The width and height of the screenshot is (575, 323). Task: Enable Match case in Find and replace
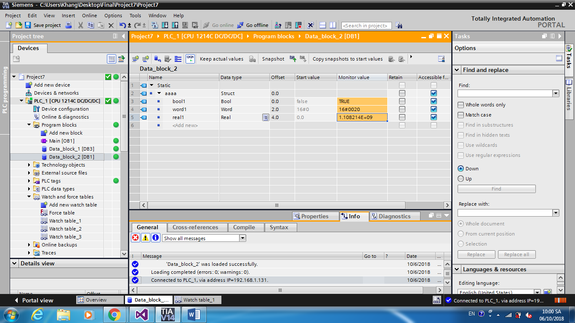[x=461, y=115]
